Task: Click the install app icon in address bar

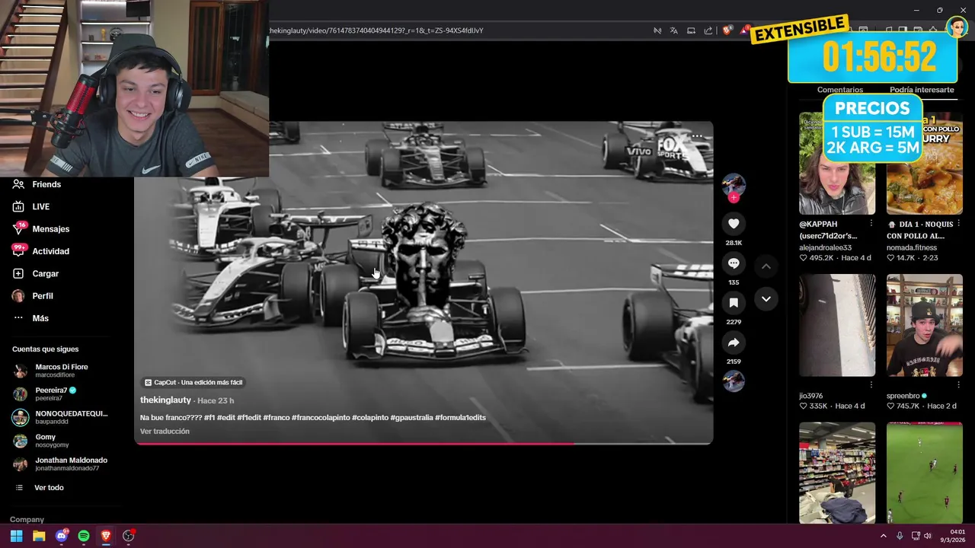Action: click(x=692, y=30)
